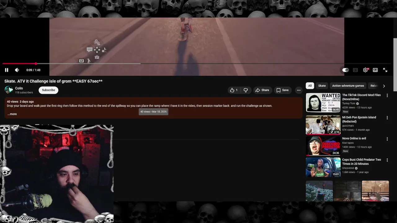Click the guccimarx channel name
397x223 pixels.
tap(348, 126)
